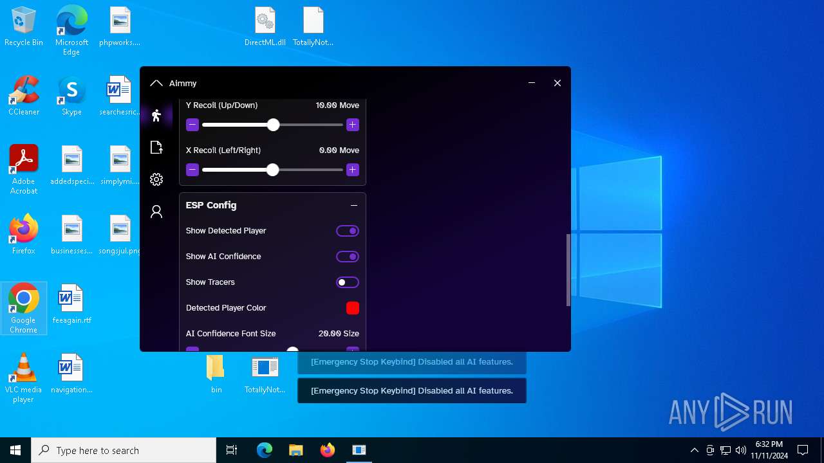Screen dimensions: 824x463
Task: Close the Aimmy window
Action: click(557, 83)
